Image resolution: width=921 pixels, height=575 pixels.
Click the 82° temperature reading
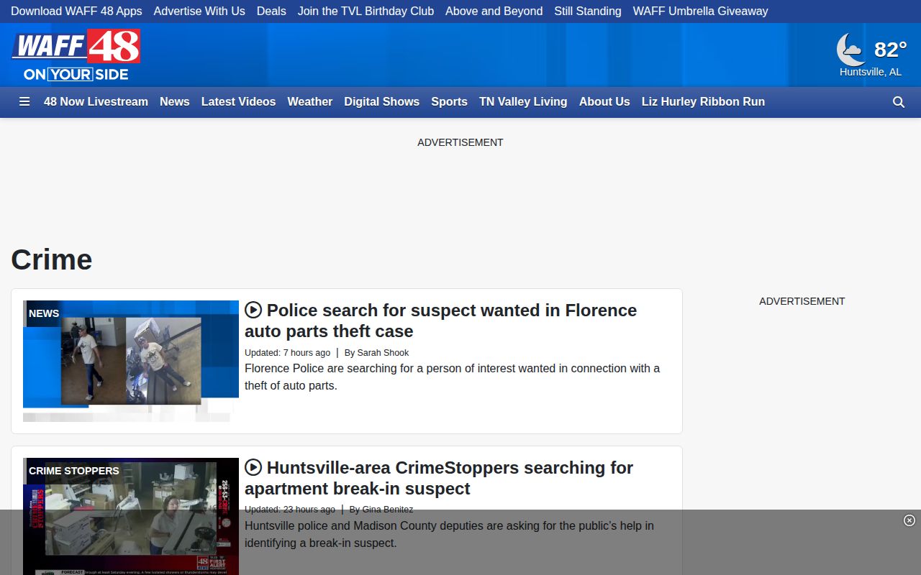tap(890, 49)
